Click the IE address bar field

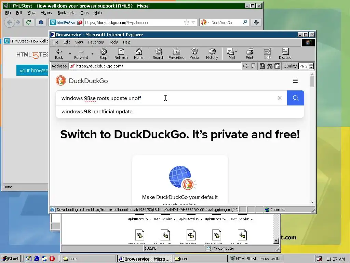point(155,66)
